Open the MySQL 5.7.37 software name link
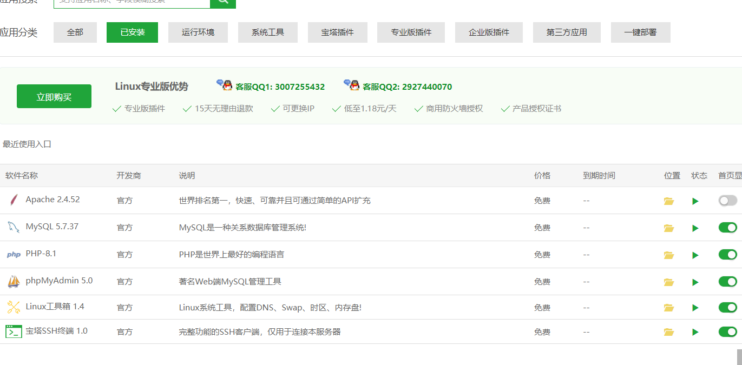This screenshot has height=365, width=742. tap(52, 227)
